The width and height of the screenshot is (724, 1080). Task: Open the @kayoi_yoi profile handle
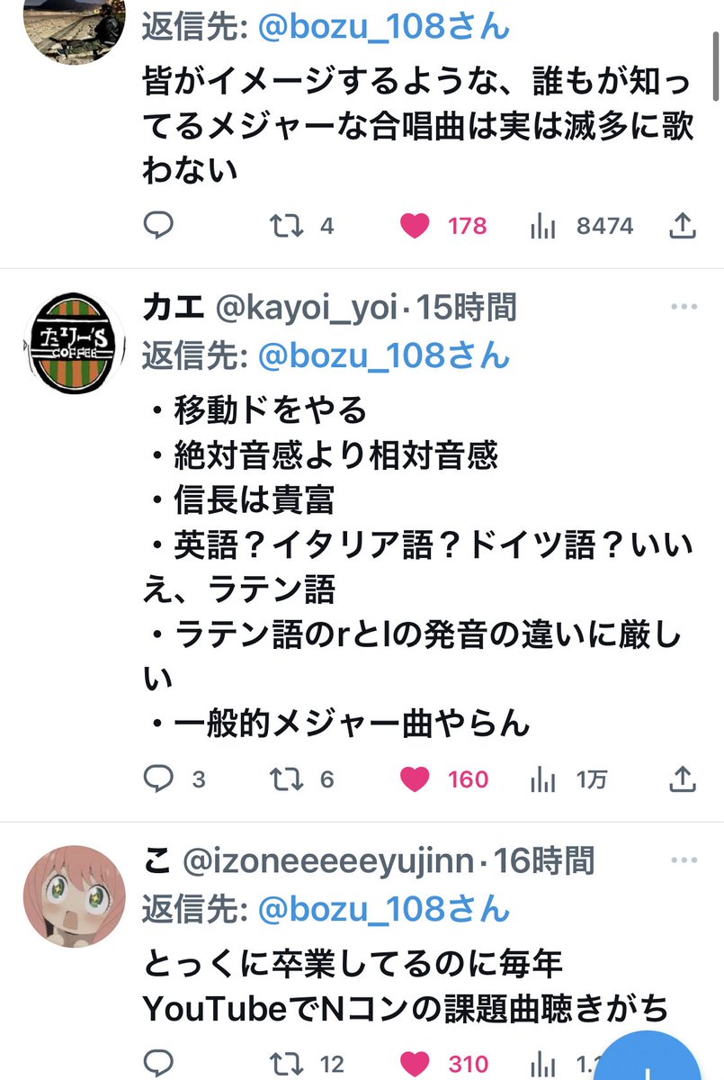[x=307, y=308]
